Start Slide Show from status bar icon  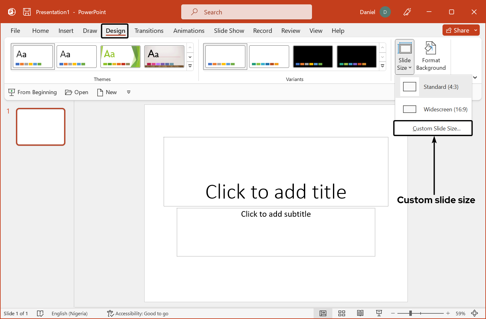379,313
